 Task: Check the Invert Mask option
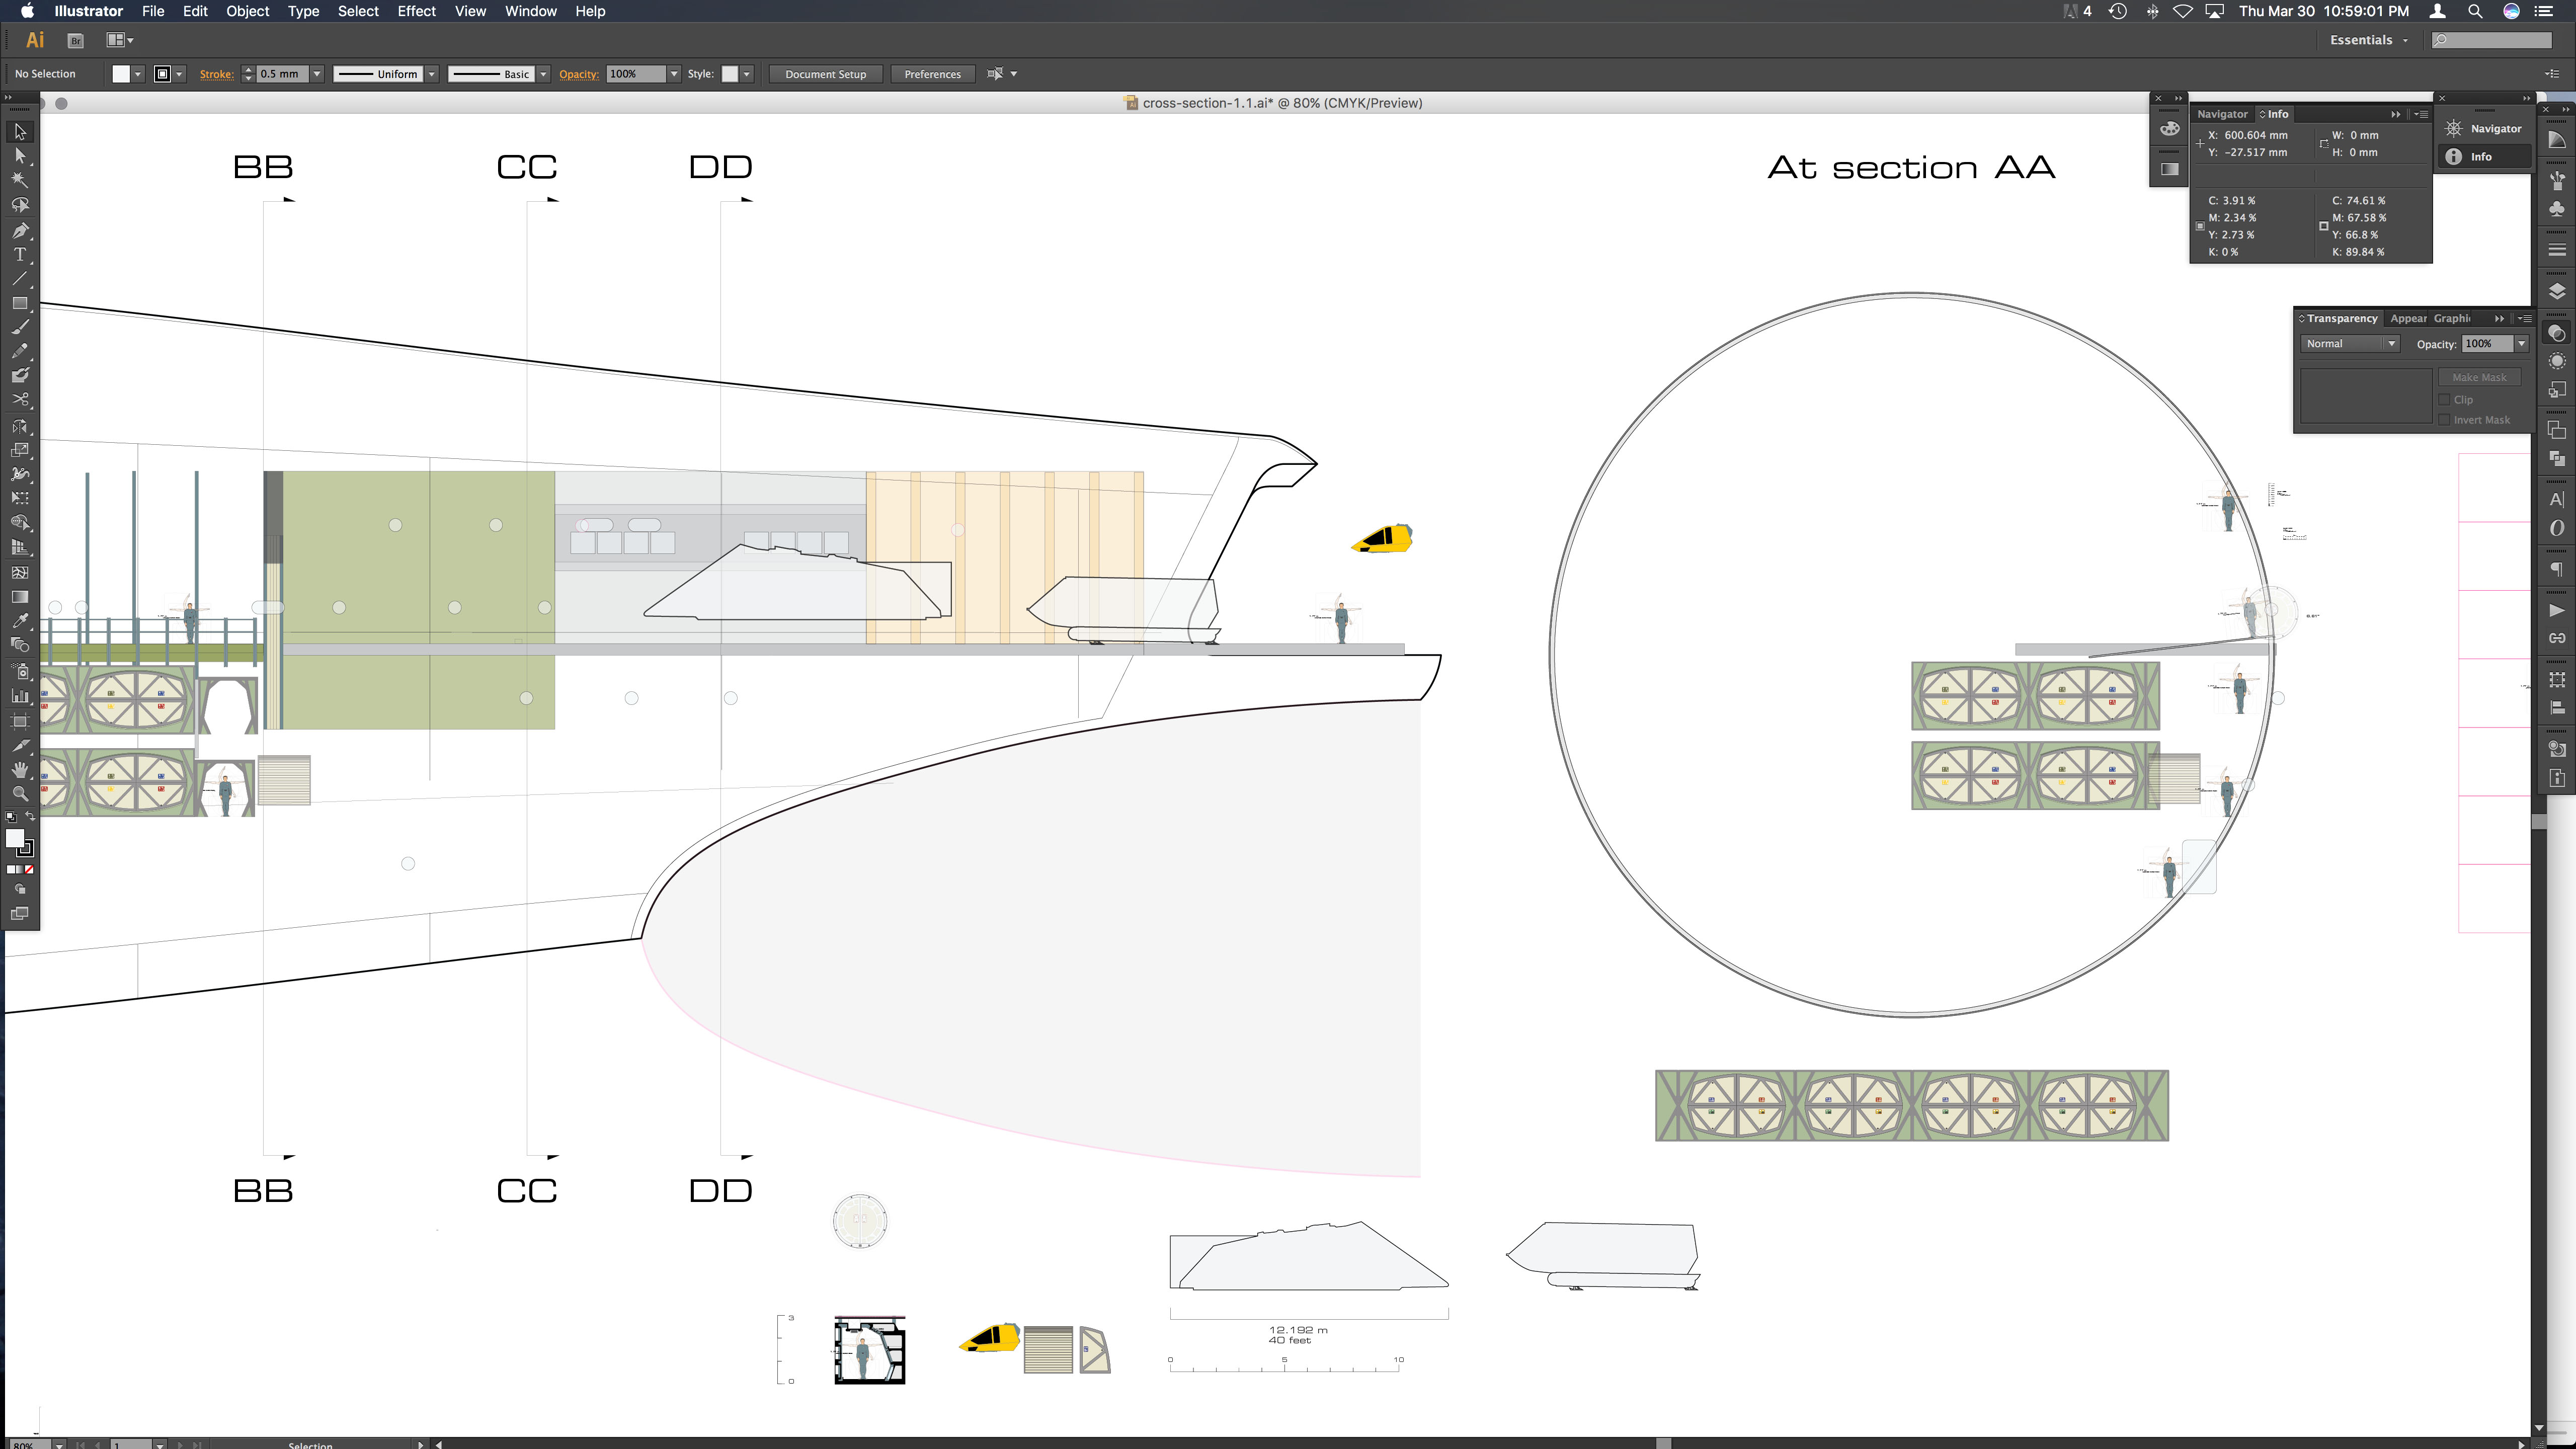2445,420
